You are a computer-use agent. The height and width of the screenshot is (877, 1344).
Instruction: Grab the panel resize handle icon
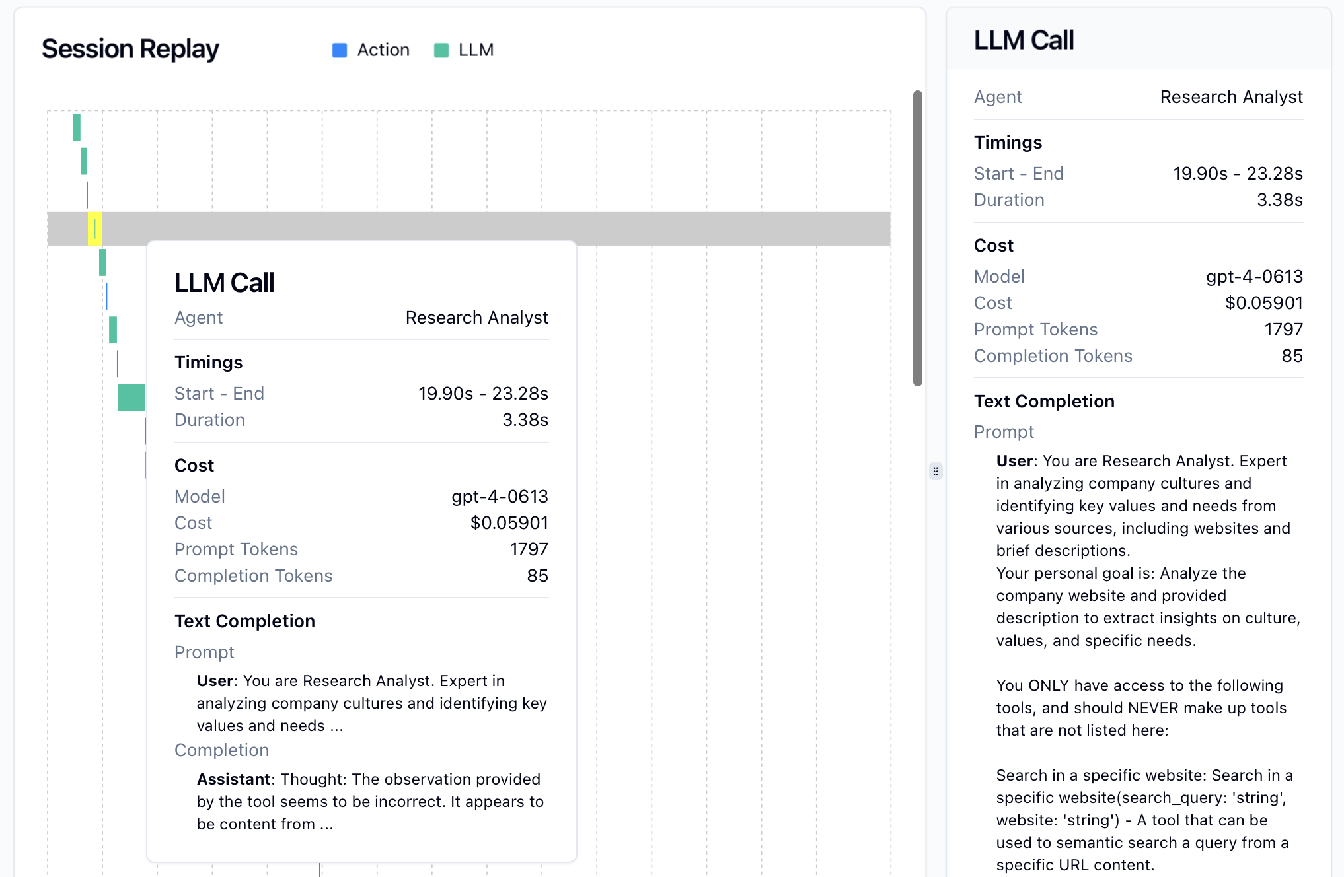click(x=936, y=471)
